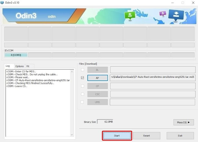Viewport: 198px width, 142px height.
Task: Click the Odin3 app icon in title bar
Action: pos(2,2)
